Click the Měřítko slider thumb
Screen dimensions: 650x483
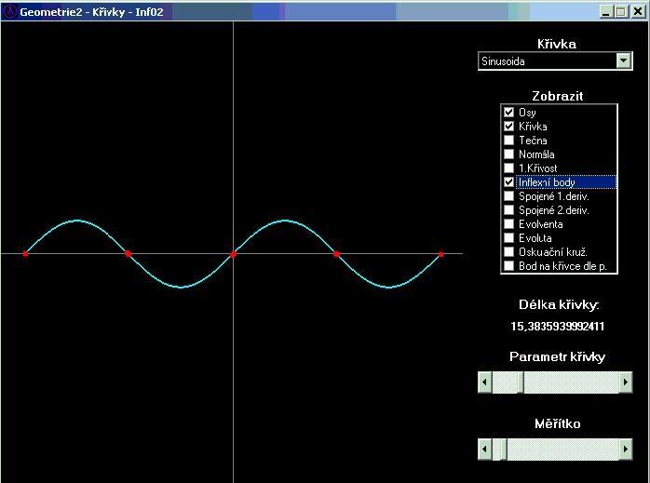point(504,449)
